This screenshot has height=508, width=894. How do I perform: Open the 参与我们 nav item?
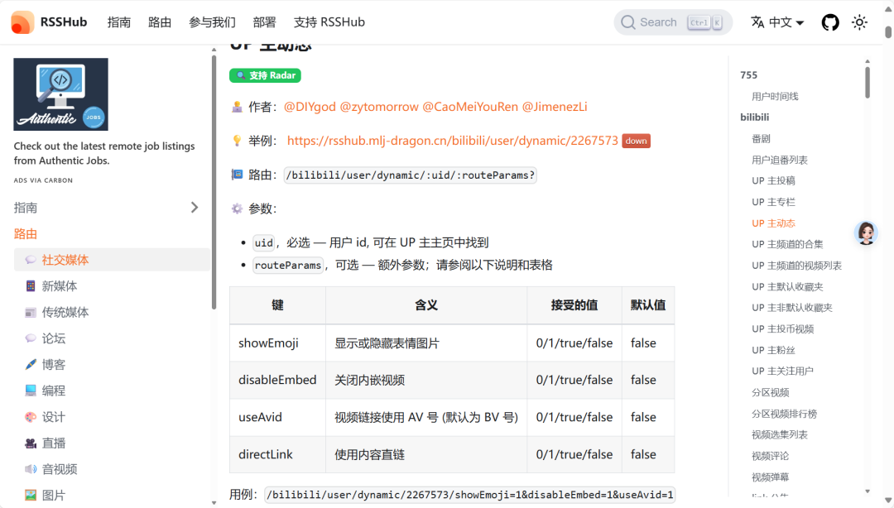click(x=212, y=22)
